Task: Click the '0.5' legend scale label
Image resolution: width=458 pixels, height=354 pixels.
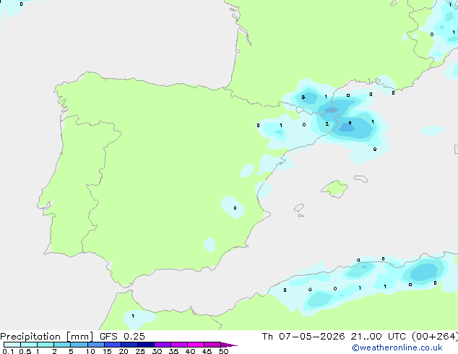Action: (25, 351)
